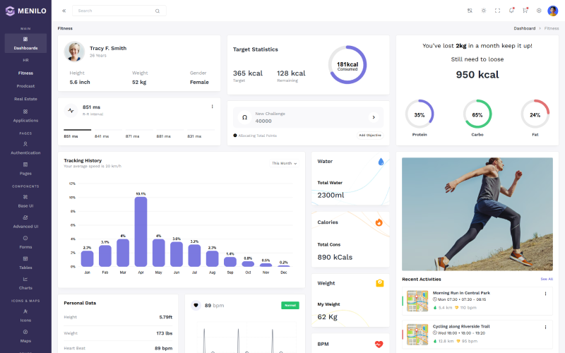Collapse the sidebar with double-chevron toggle

[x=64, y=11]
